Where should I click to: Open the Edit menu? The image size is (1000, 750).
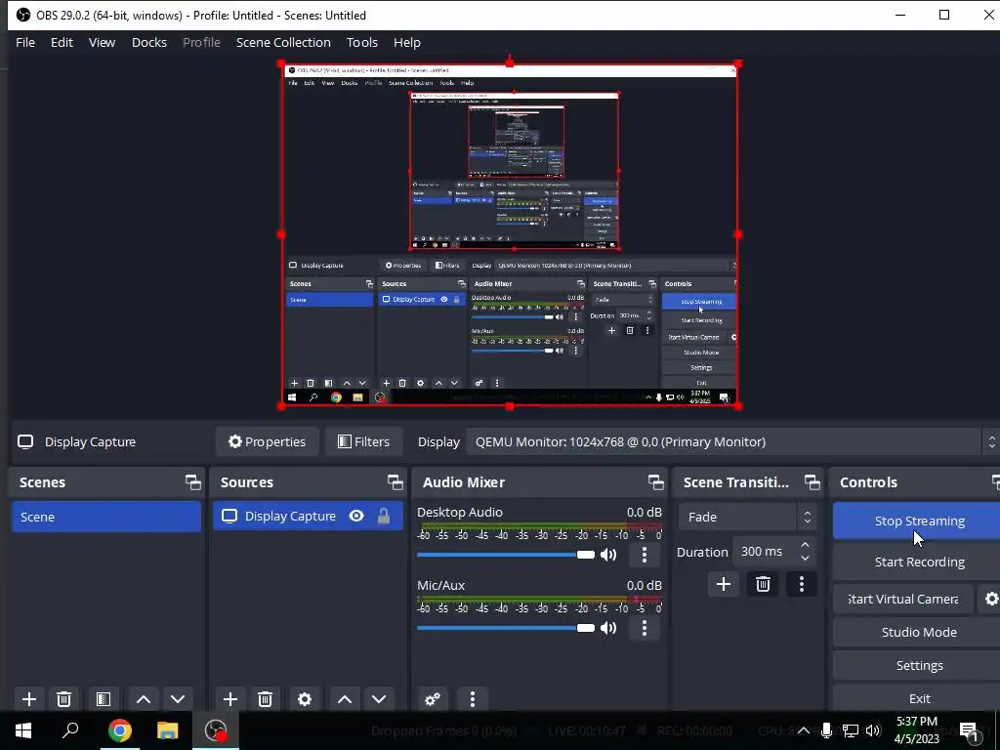pos(62,42)
